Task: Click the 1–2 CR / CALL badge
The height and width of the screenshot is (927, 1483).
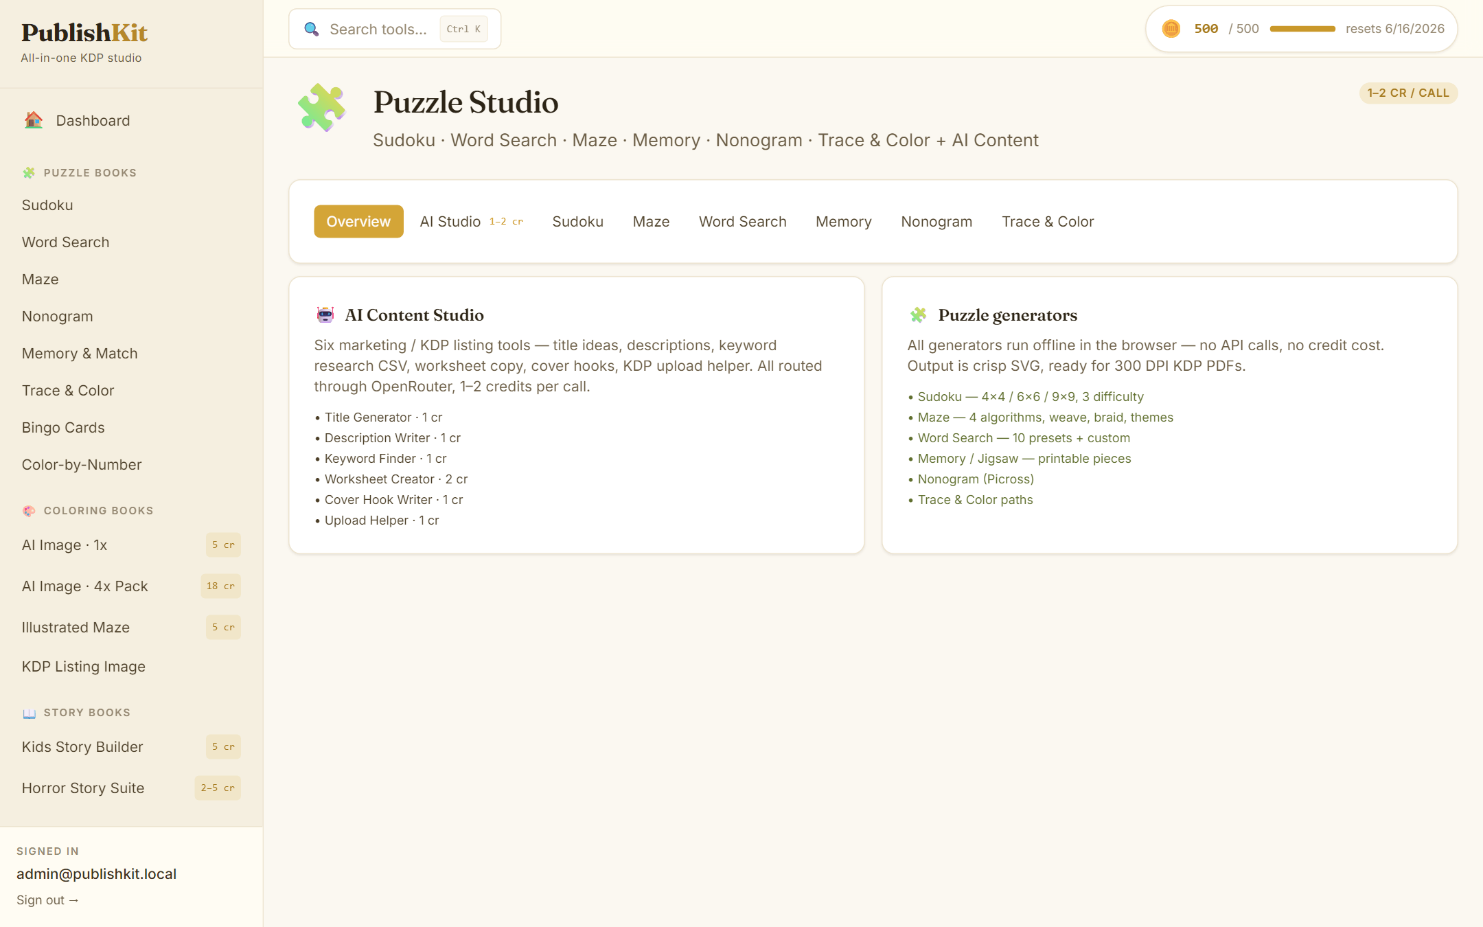Action: pos(1408,93)
